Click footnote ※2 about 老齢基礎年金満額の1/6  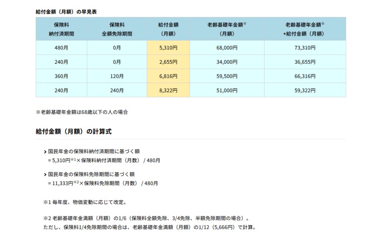[x=147, y=218]
